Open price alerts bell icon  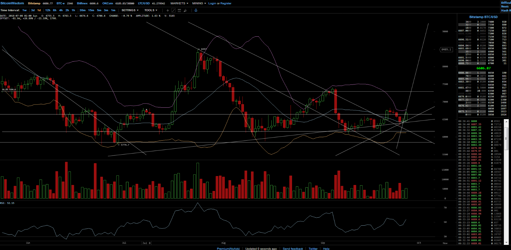(x=196, y=10)
